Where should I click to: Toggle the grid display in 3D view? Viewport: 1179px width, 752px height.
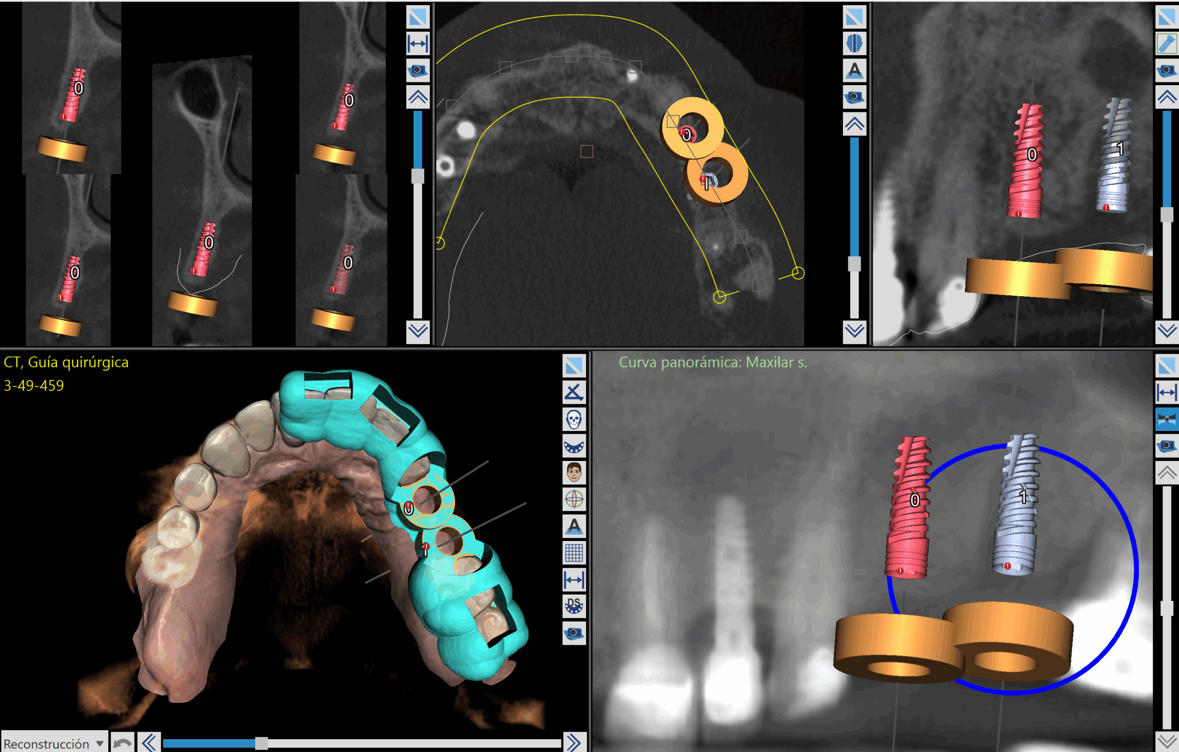(574, 553)
